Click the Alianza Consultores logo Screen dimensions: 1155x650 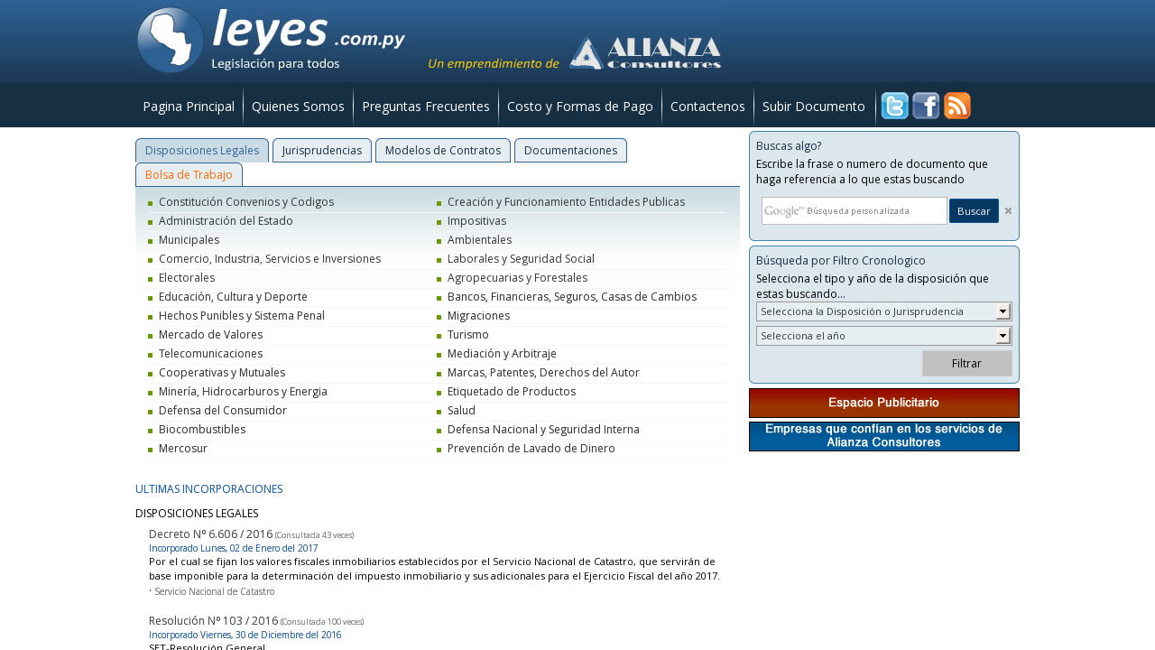(x=645, y=53)
